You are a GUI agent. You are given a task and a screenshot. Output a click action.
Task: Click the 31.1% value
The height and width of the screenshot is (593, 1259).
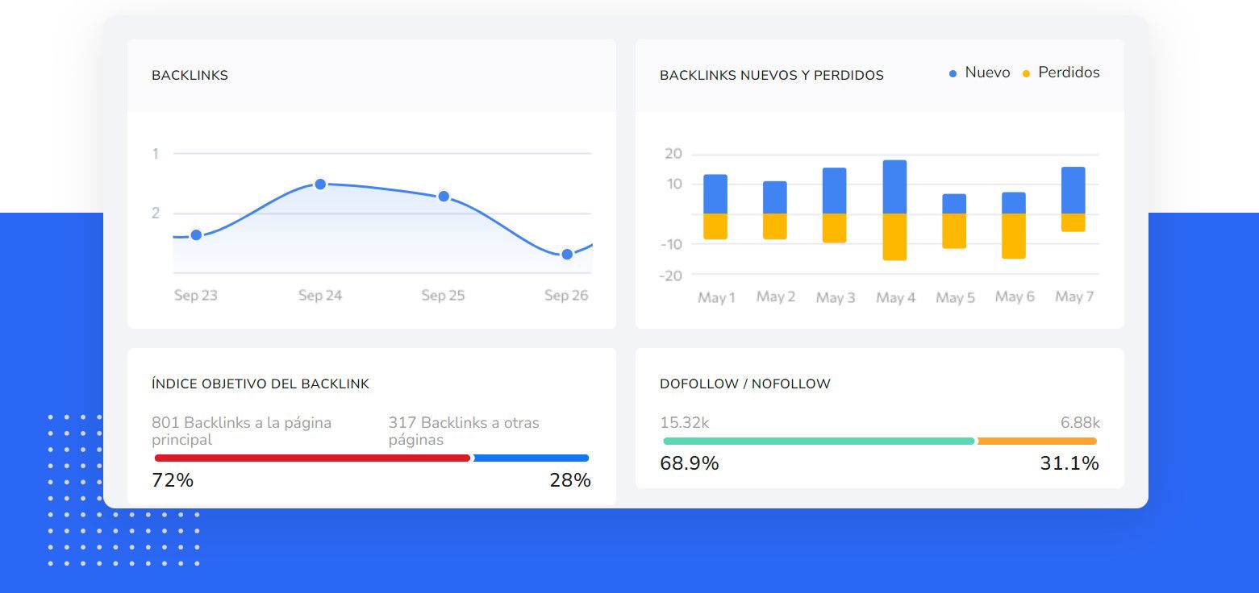(x=1069, y=463)
